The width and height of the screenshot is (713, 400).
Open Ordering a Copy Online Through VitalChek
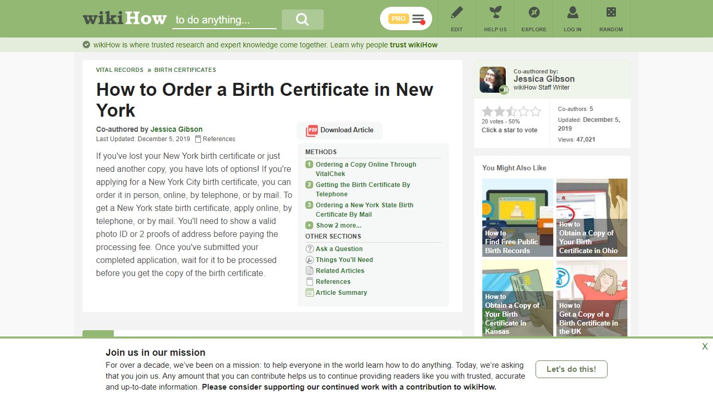click(366, 169)
